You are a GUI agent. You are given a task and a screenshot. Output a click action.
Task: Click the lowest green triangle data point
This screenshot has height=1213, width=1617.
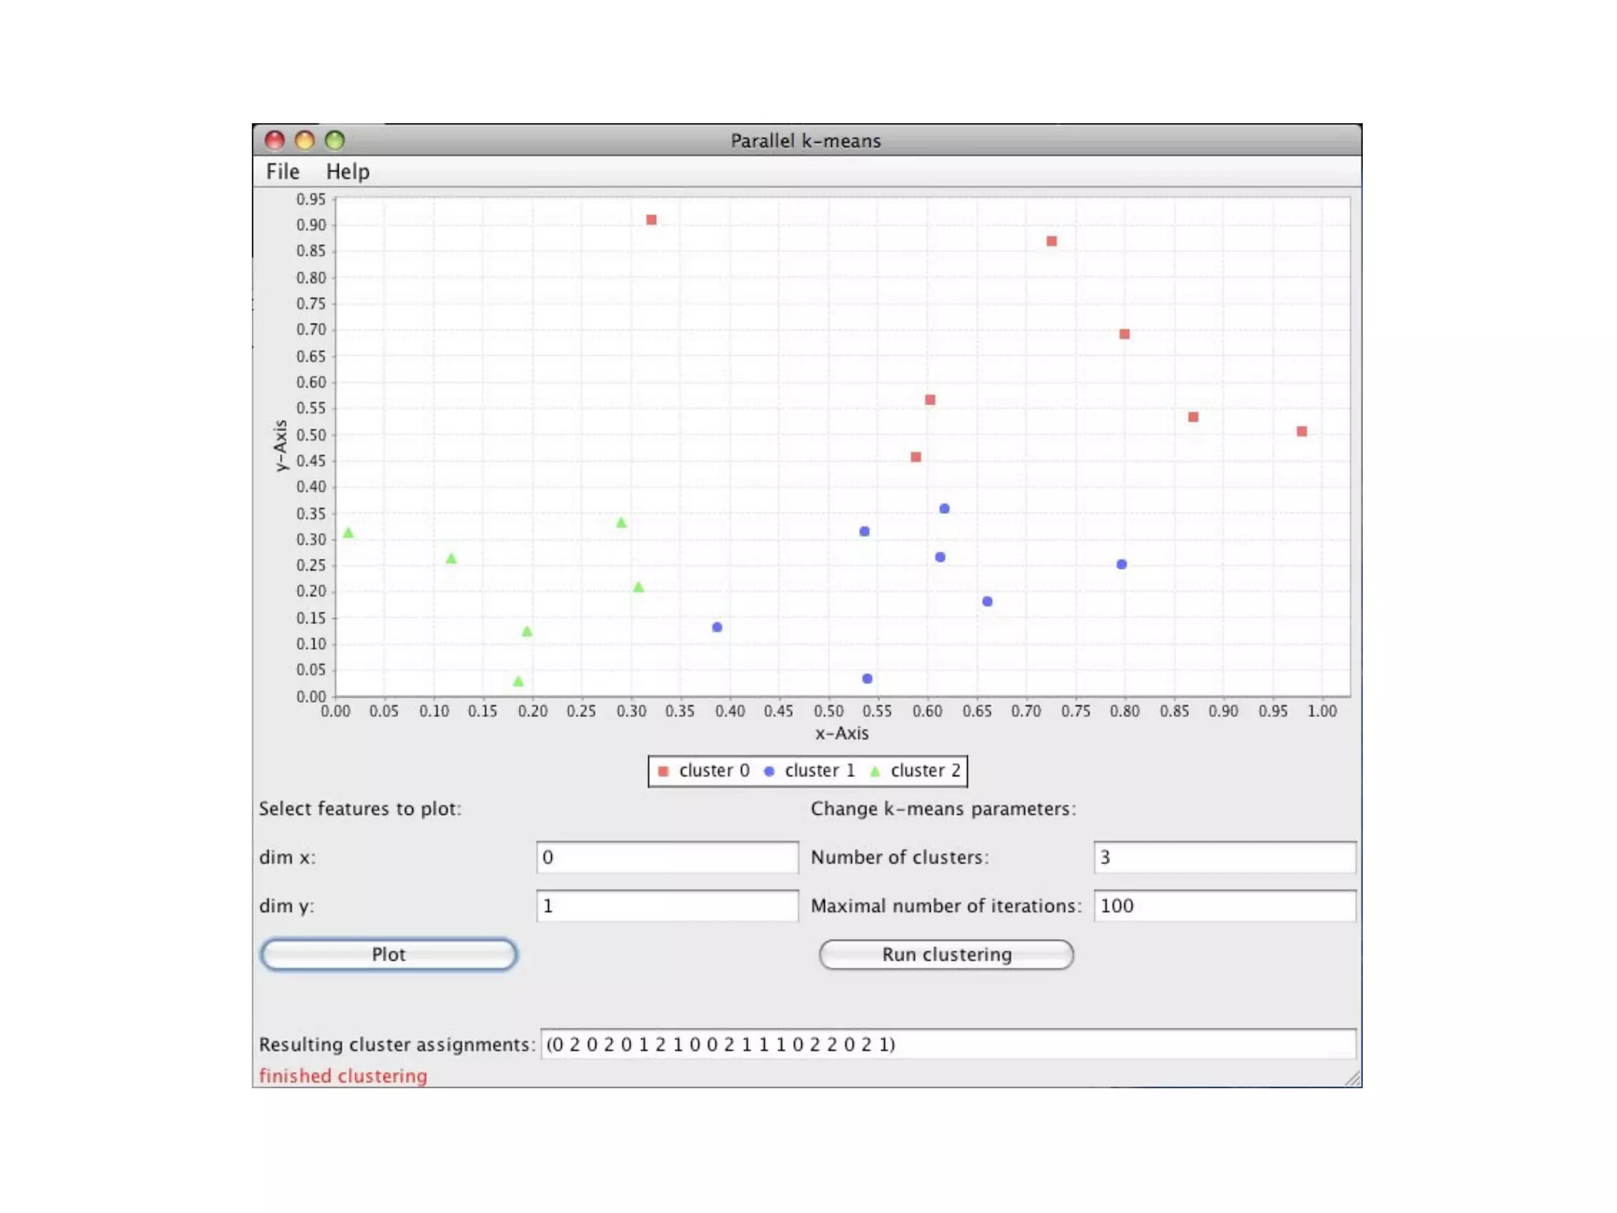[x=518, y=681]
